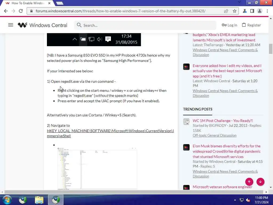273x205 pixels.
Task: Go to Windows Central home via logo
Action: (x=42, y=25)
